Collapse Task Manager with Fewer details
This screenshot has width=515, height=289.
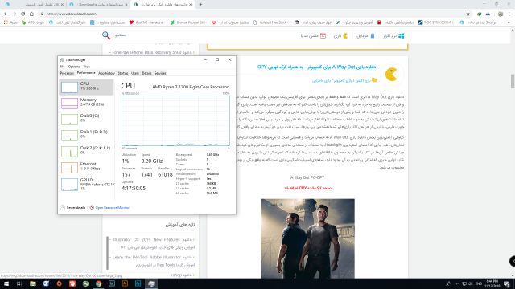[x=73, y=207]
